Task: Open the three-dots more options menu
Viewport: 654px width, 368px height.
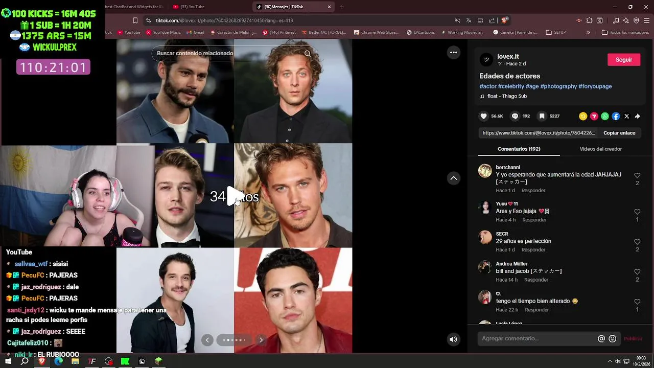Action: click(453, 52)
